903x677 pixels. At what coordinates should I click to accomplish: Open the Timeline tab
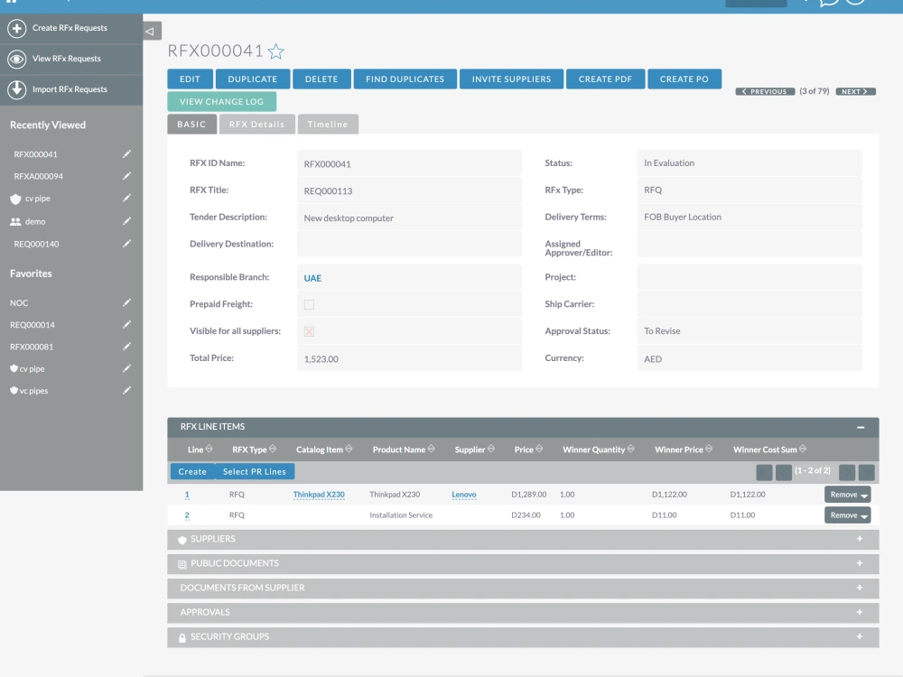328,124
